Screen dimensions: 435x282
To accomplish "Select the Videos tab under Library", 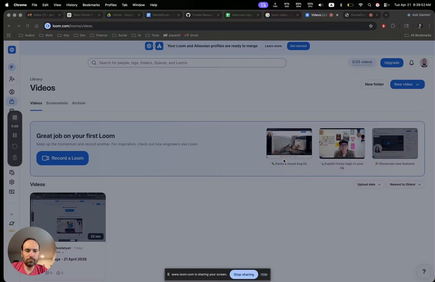I will pyautogui.click(x=36, y=103).
